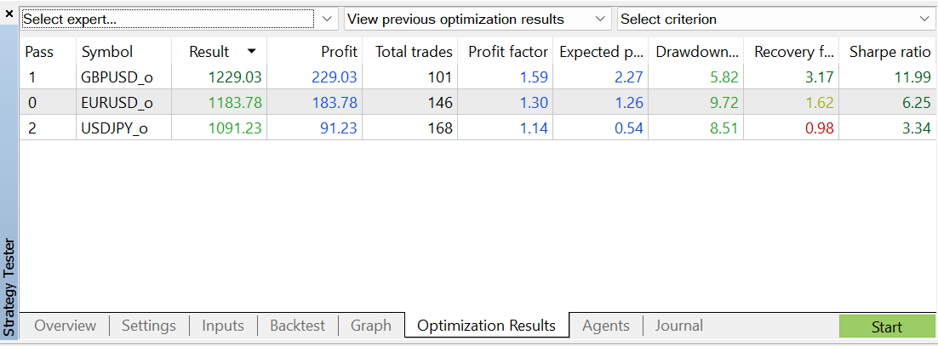Select the USDJPY_o result row
Viewport: 938px width, 346px height.
pos(117,128)
